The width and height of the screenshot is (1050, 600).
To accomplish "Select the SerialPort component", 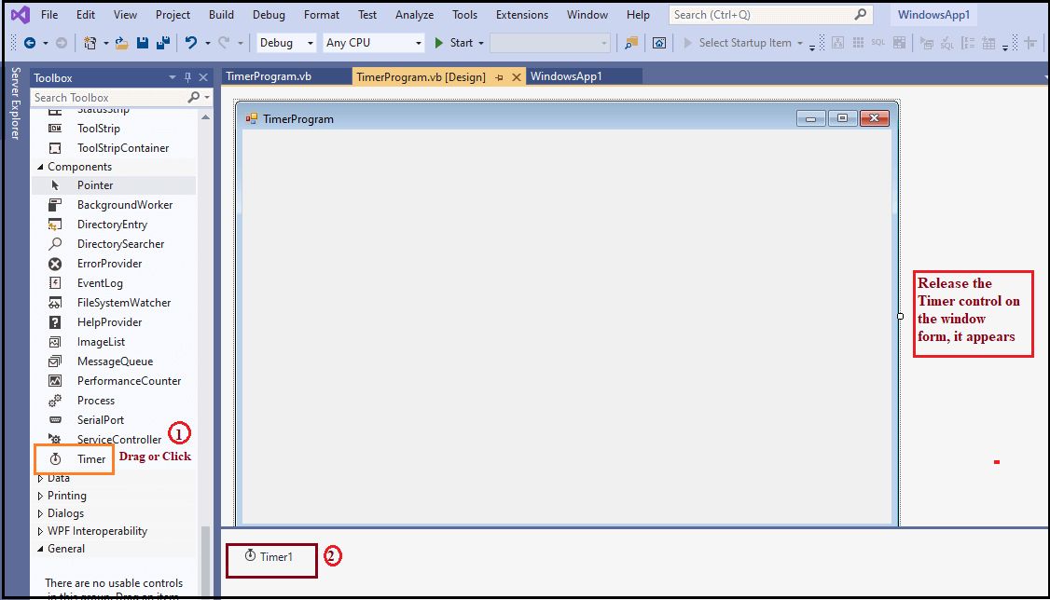I will [114, 420].
